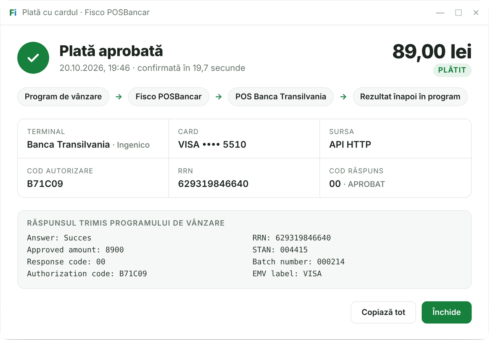Click the SURSA label
Image resolution: width=489 pixels, height=340 pixels.
pyautogui.click(x=341, y=131)
